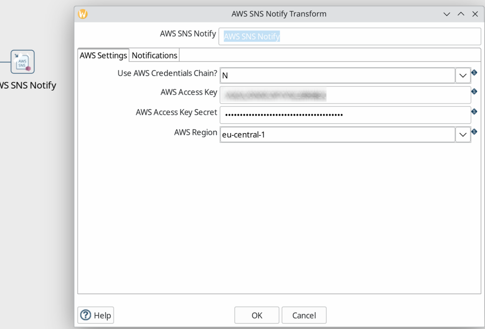This screenshot has width=485, height=329.
Task: Click variable icon beside AWS Access Key Secret
Action: (x=474, y=112)
